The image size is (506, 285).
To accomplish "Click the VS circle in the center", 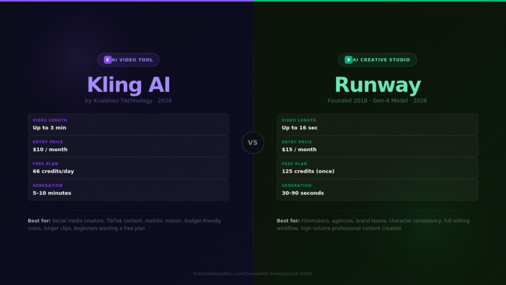I will (253, 142).
